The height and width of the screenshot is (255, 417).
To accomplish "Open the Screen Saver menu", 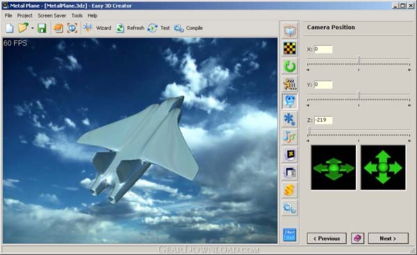I will click(x=52, y=16).
